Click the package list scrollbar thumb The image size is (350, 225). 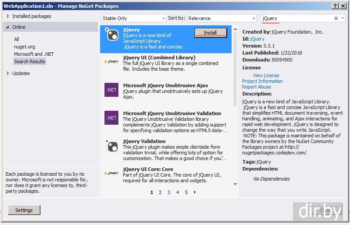tap(235, 69)
